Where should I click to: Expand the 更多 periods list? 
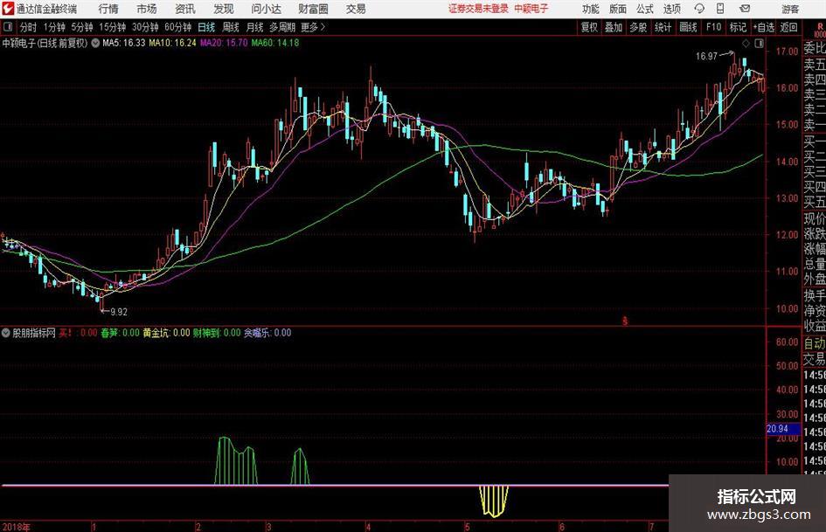314,27
